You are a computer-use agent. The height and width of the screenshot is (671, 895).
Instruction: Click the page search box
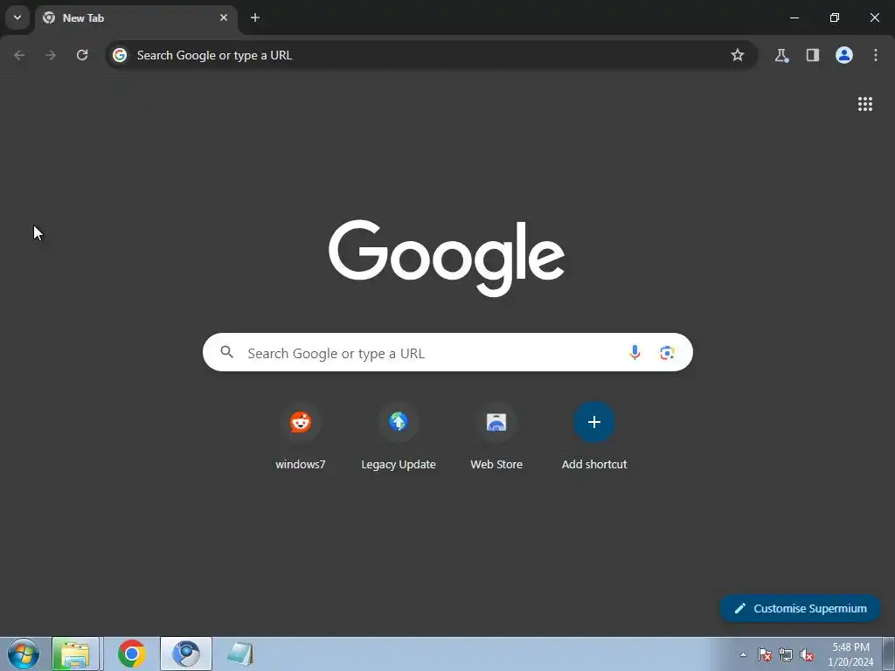click(447, 352)
